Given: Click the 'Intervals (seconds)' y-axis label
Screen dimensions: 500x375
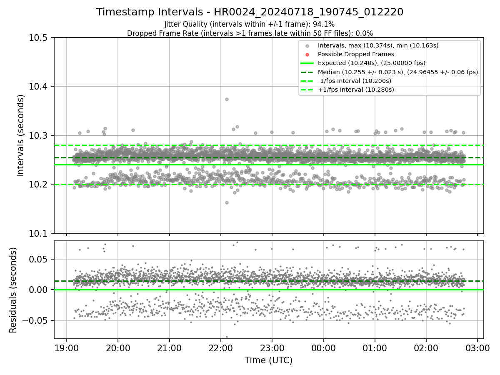Looking at the screenshot, I should click(21, 135).
